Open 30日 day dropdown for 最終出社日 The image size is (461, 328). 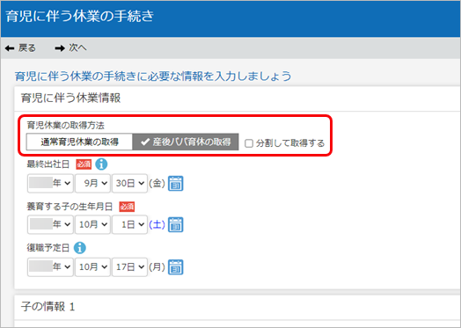(x=129, y=184)
